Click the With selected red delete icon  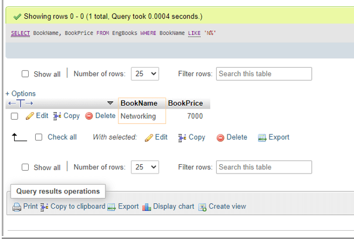(x=220, y=137)
